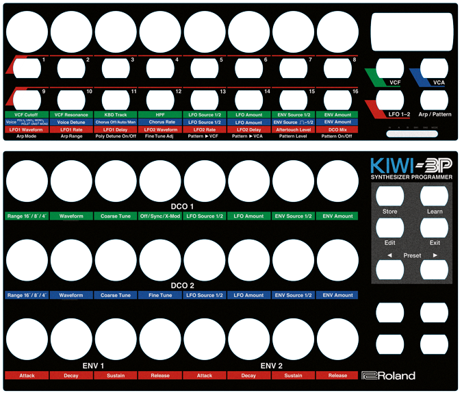Click step button number 1

click(27, 68)
